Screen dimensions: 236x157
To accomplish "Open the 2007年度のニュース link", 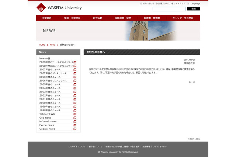I will pos(50,70).
